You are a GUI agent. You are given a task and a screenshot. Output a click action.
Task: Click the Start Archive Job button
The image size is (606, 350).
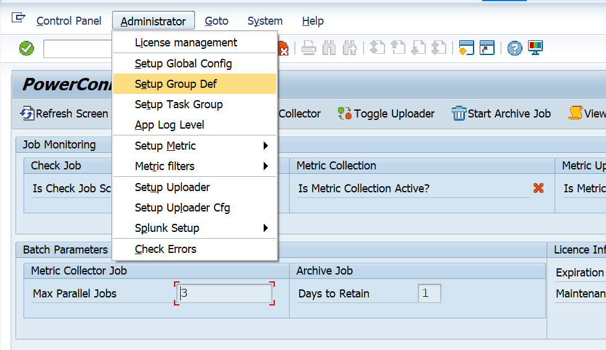[x=501, y=114]
